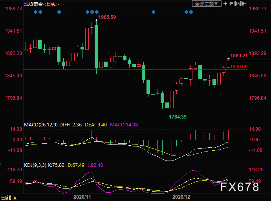Click the J:92.48 value
Image resolution: width=271 pixels, height=201 pixels.
tap(95, 165)
